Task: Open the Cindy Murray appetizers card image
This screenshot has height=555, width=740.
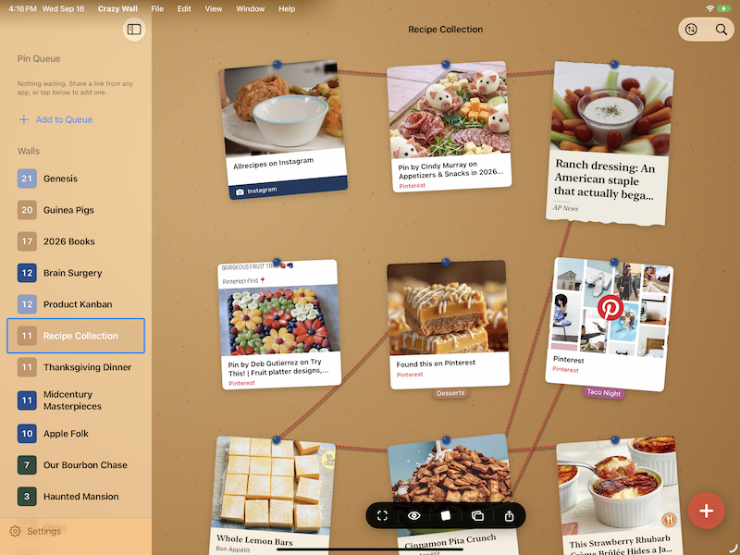Action: point(449,111)
